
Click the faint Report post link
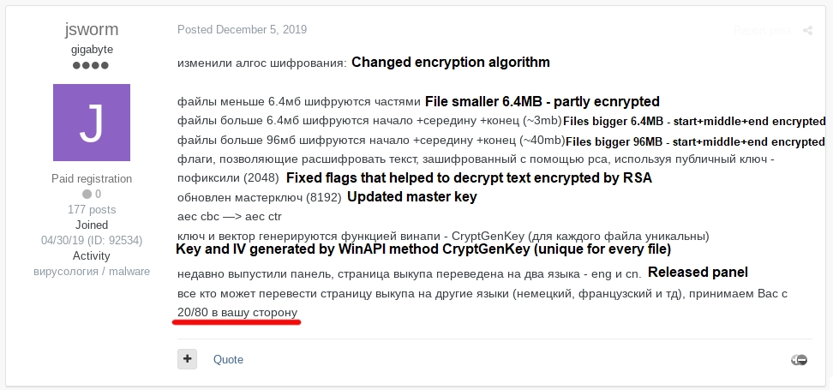761,31
